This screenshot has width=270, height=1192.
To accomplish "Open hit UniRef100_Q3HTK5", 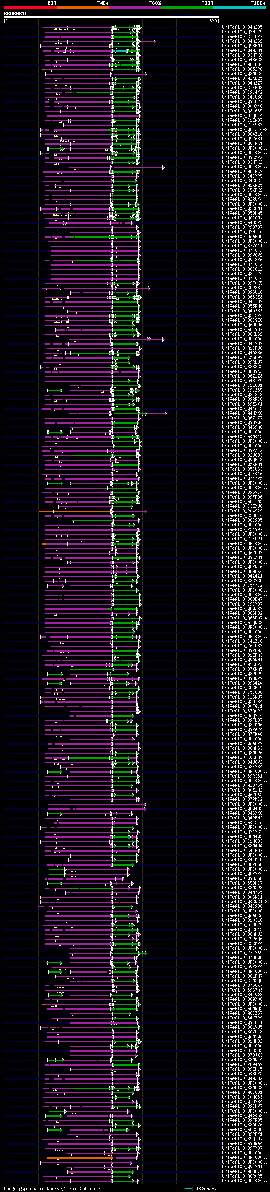I will click(x=242, y=32).
